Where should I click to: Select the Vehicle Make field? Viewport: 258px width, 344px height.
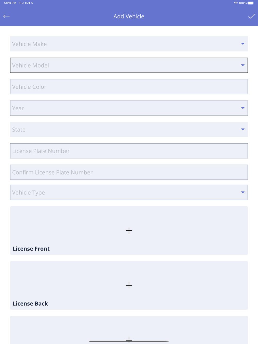(x=129, y=44)
